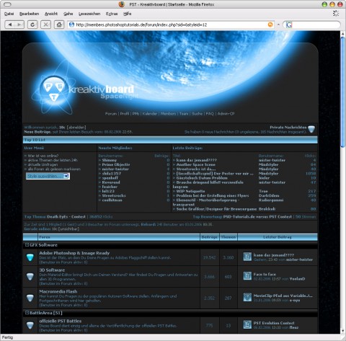Screen dimensions: 346x341
Task: Click the vertical page scrollbar thumb
Action: tap(343, 92)
